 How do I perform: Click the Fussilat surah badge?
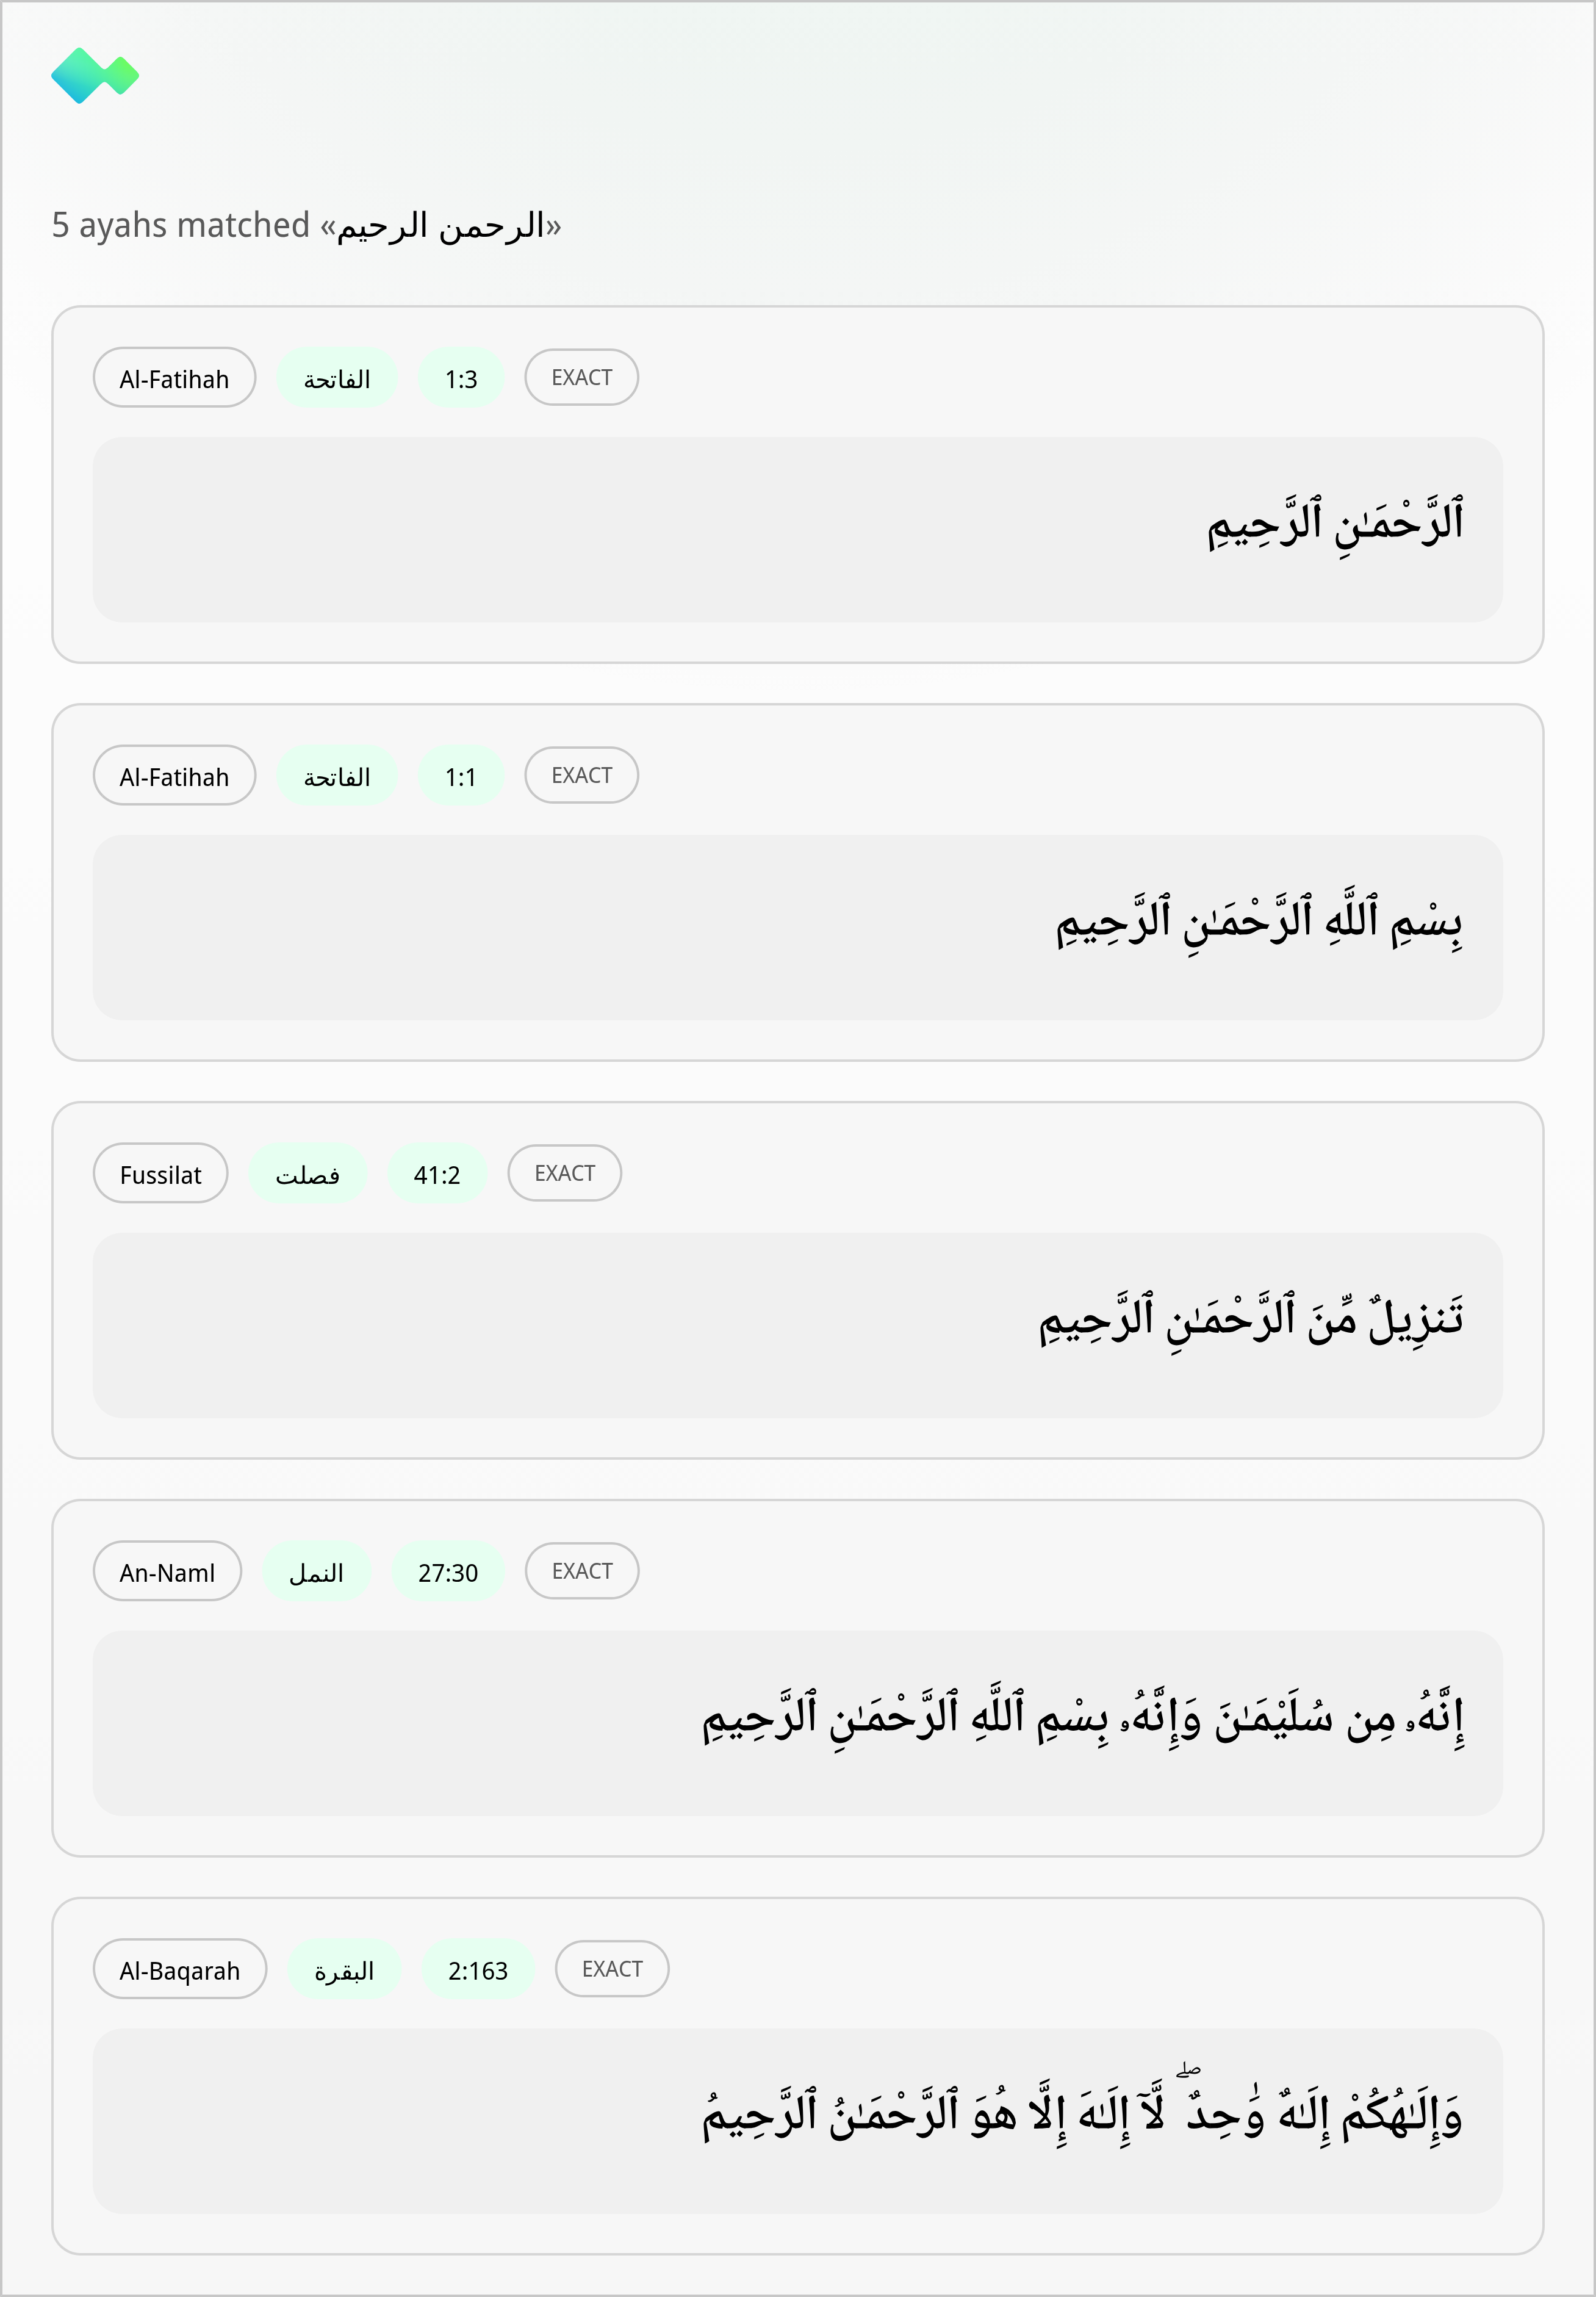click(160, 1173)
